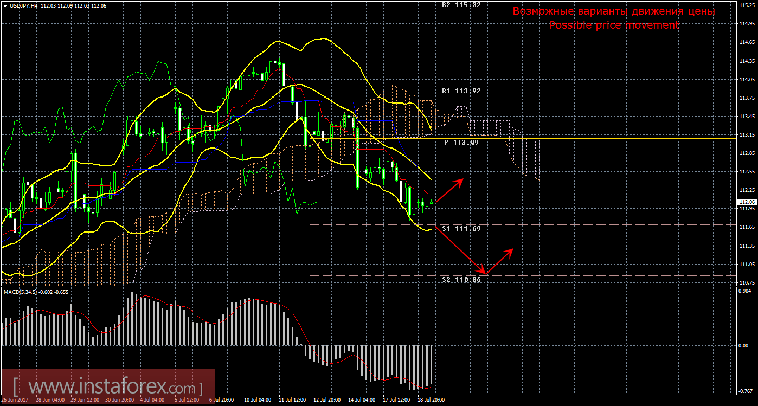This screenshot has width=758, height=406.
Task: Select the downward red arrow toward S2
Action: 461,250
